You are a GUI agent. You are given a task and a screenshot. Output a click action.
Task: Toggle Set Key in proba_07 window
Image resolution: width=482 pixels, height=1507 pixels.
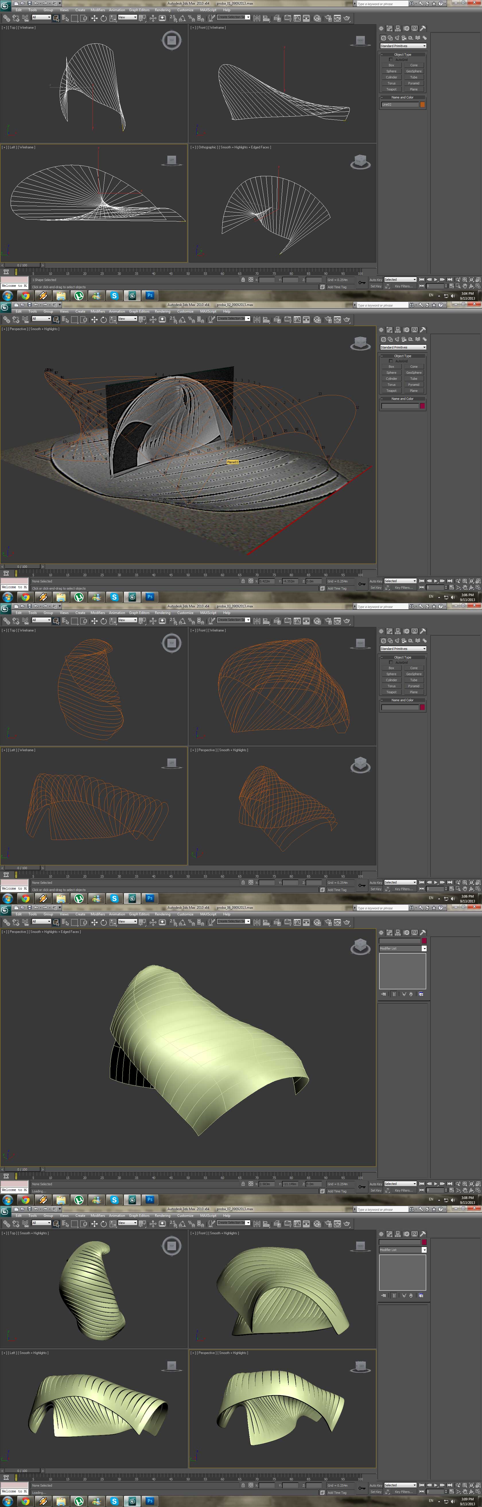coord(376,1491)
